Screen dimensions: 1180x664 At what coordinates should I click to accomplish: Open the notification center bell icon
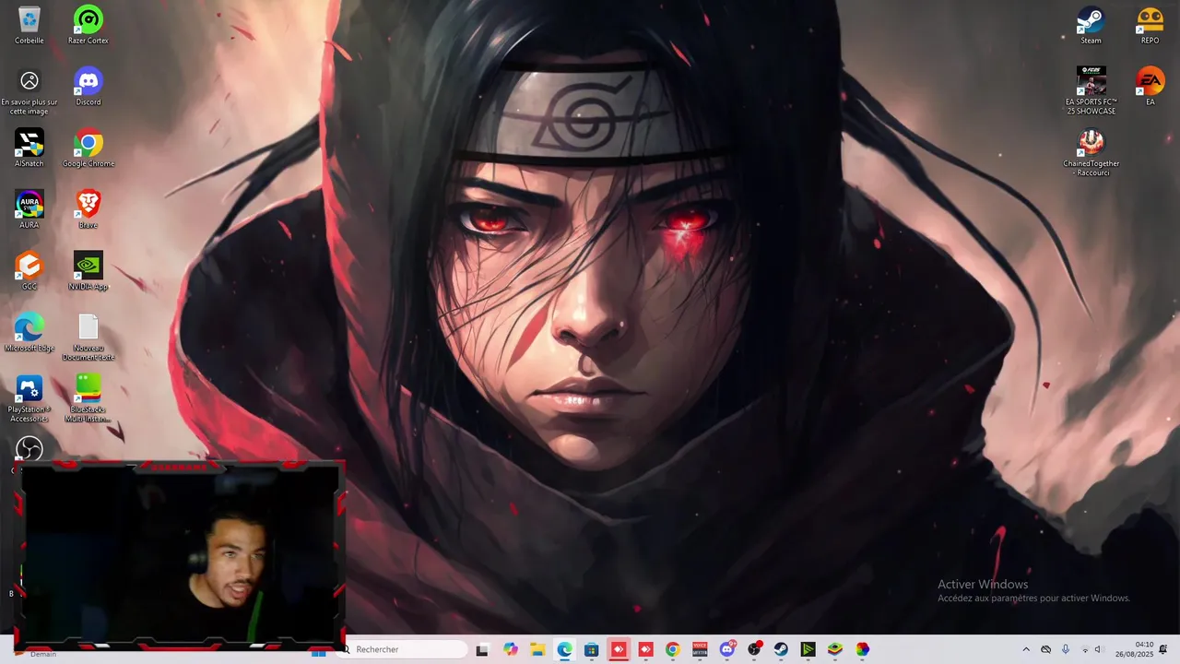[x=1163, y=649]
